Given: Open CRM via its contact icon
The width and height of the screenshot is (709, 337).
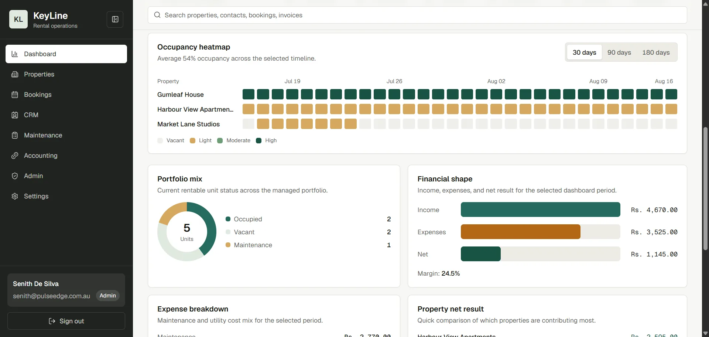Looking at the screenshot, I should (15, 115).
